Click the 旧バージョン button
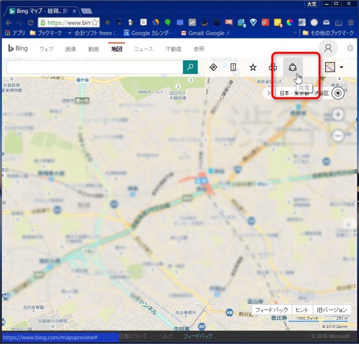Image resolution: width=359 pixels, height=344 pixels. (332, 310)
